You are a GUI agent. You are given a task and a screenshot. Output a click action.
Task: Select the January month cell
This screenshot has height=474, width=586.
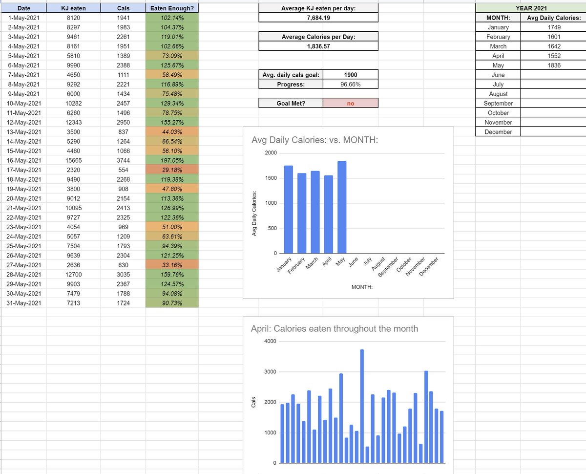(x=498, y=27)
